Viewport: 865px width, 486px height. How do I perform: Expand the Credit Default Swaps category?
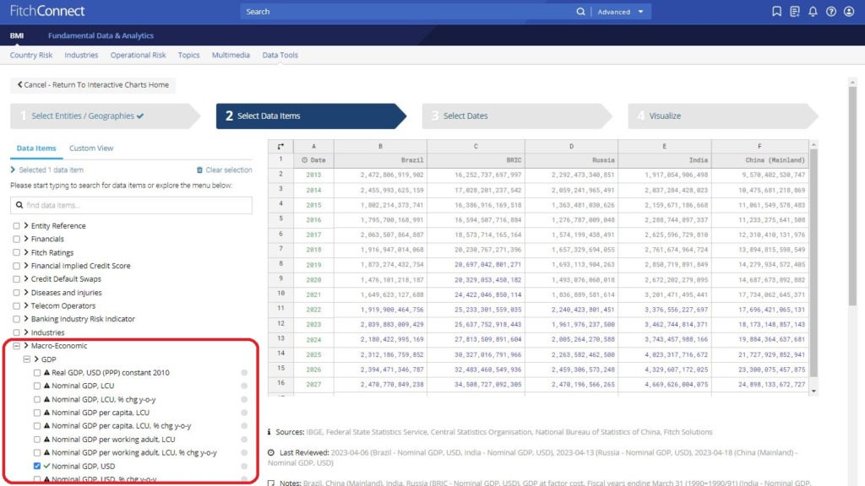26,279
